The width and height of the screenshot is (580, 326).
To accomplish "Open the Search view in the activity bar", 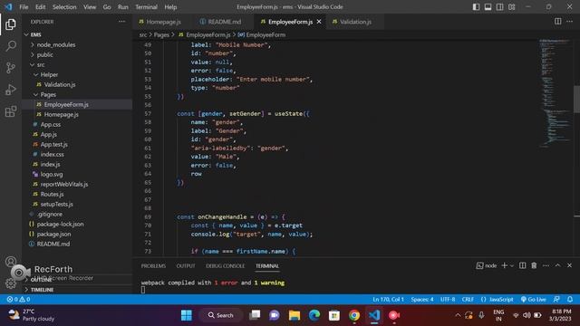I will coord(11,46).
